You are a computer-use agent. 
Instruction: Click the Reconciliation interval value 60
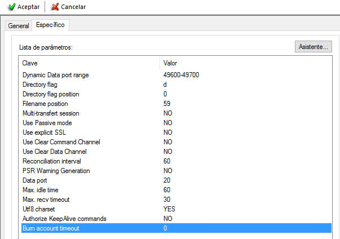pos(167,161)
